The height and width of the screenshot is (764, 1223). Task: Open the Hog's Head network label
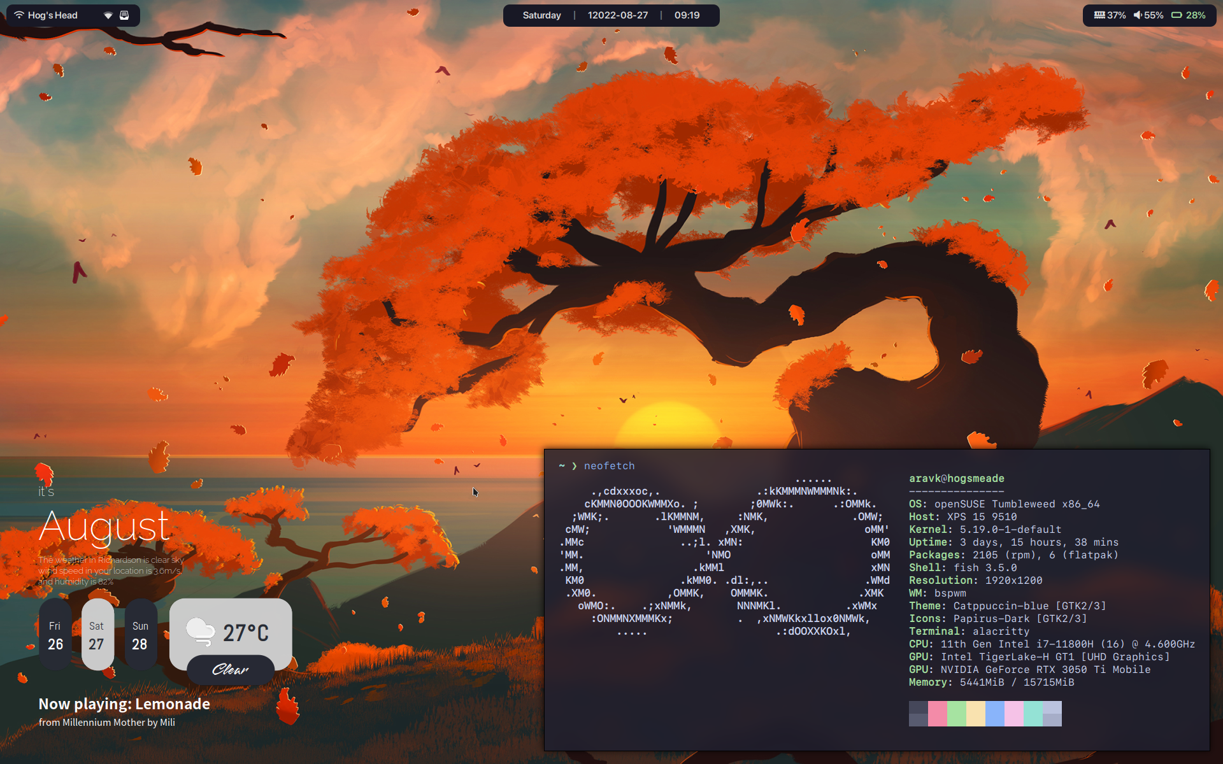(x=52, y=15)
